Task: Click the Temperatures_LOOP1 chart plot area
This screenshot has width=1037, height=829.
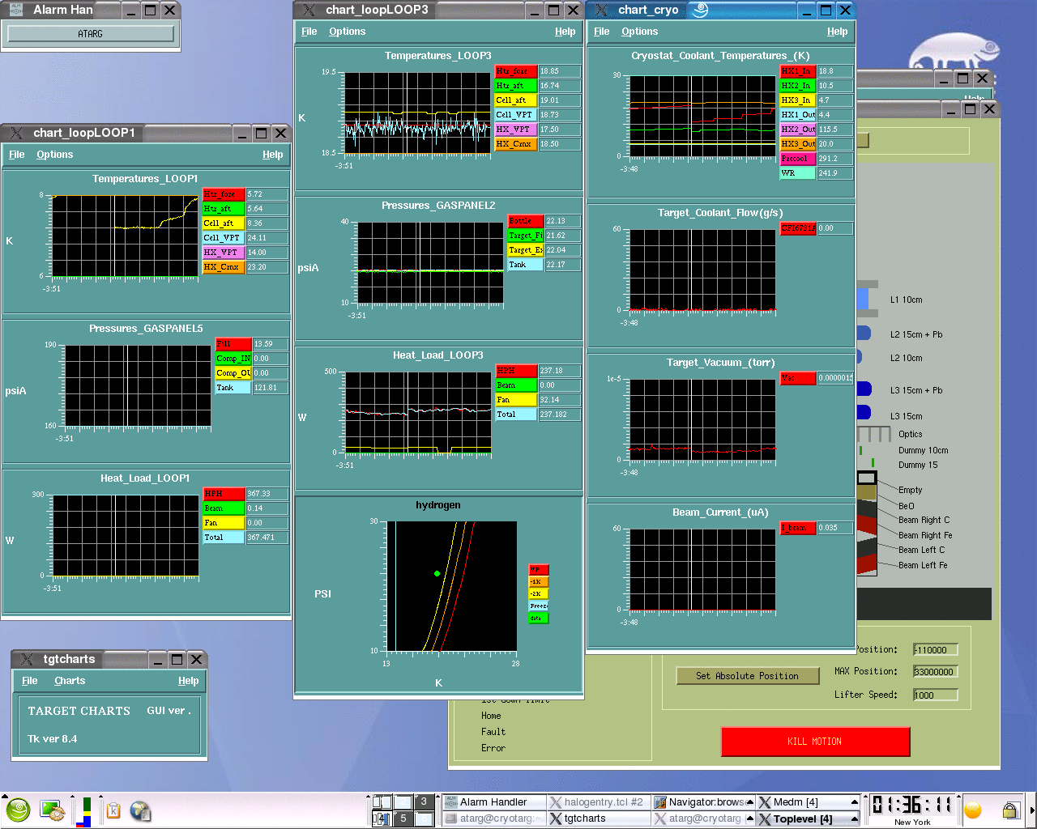Action: pos(126,236)
